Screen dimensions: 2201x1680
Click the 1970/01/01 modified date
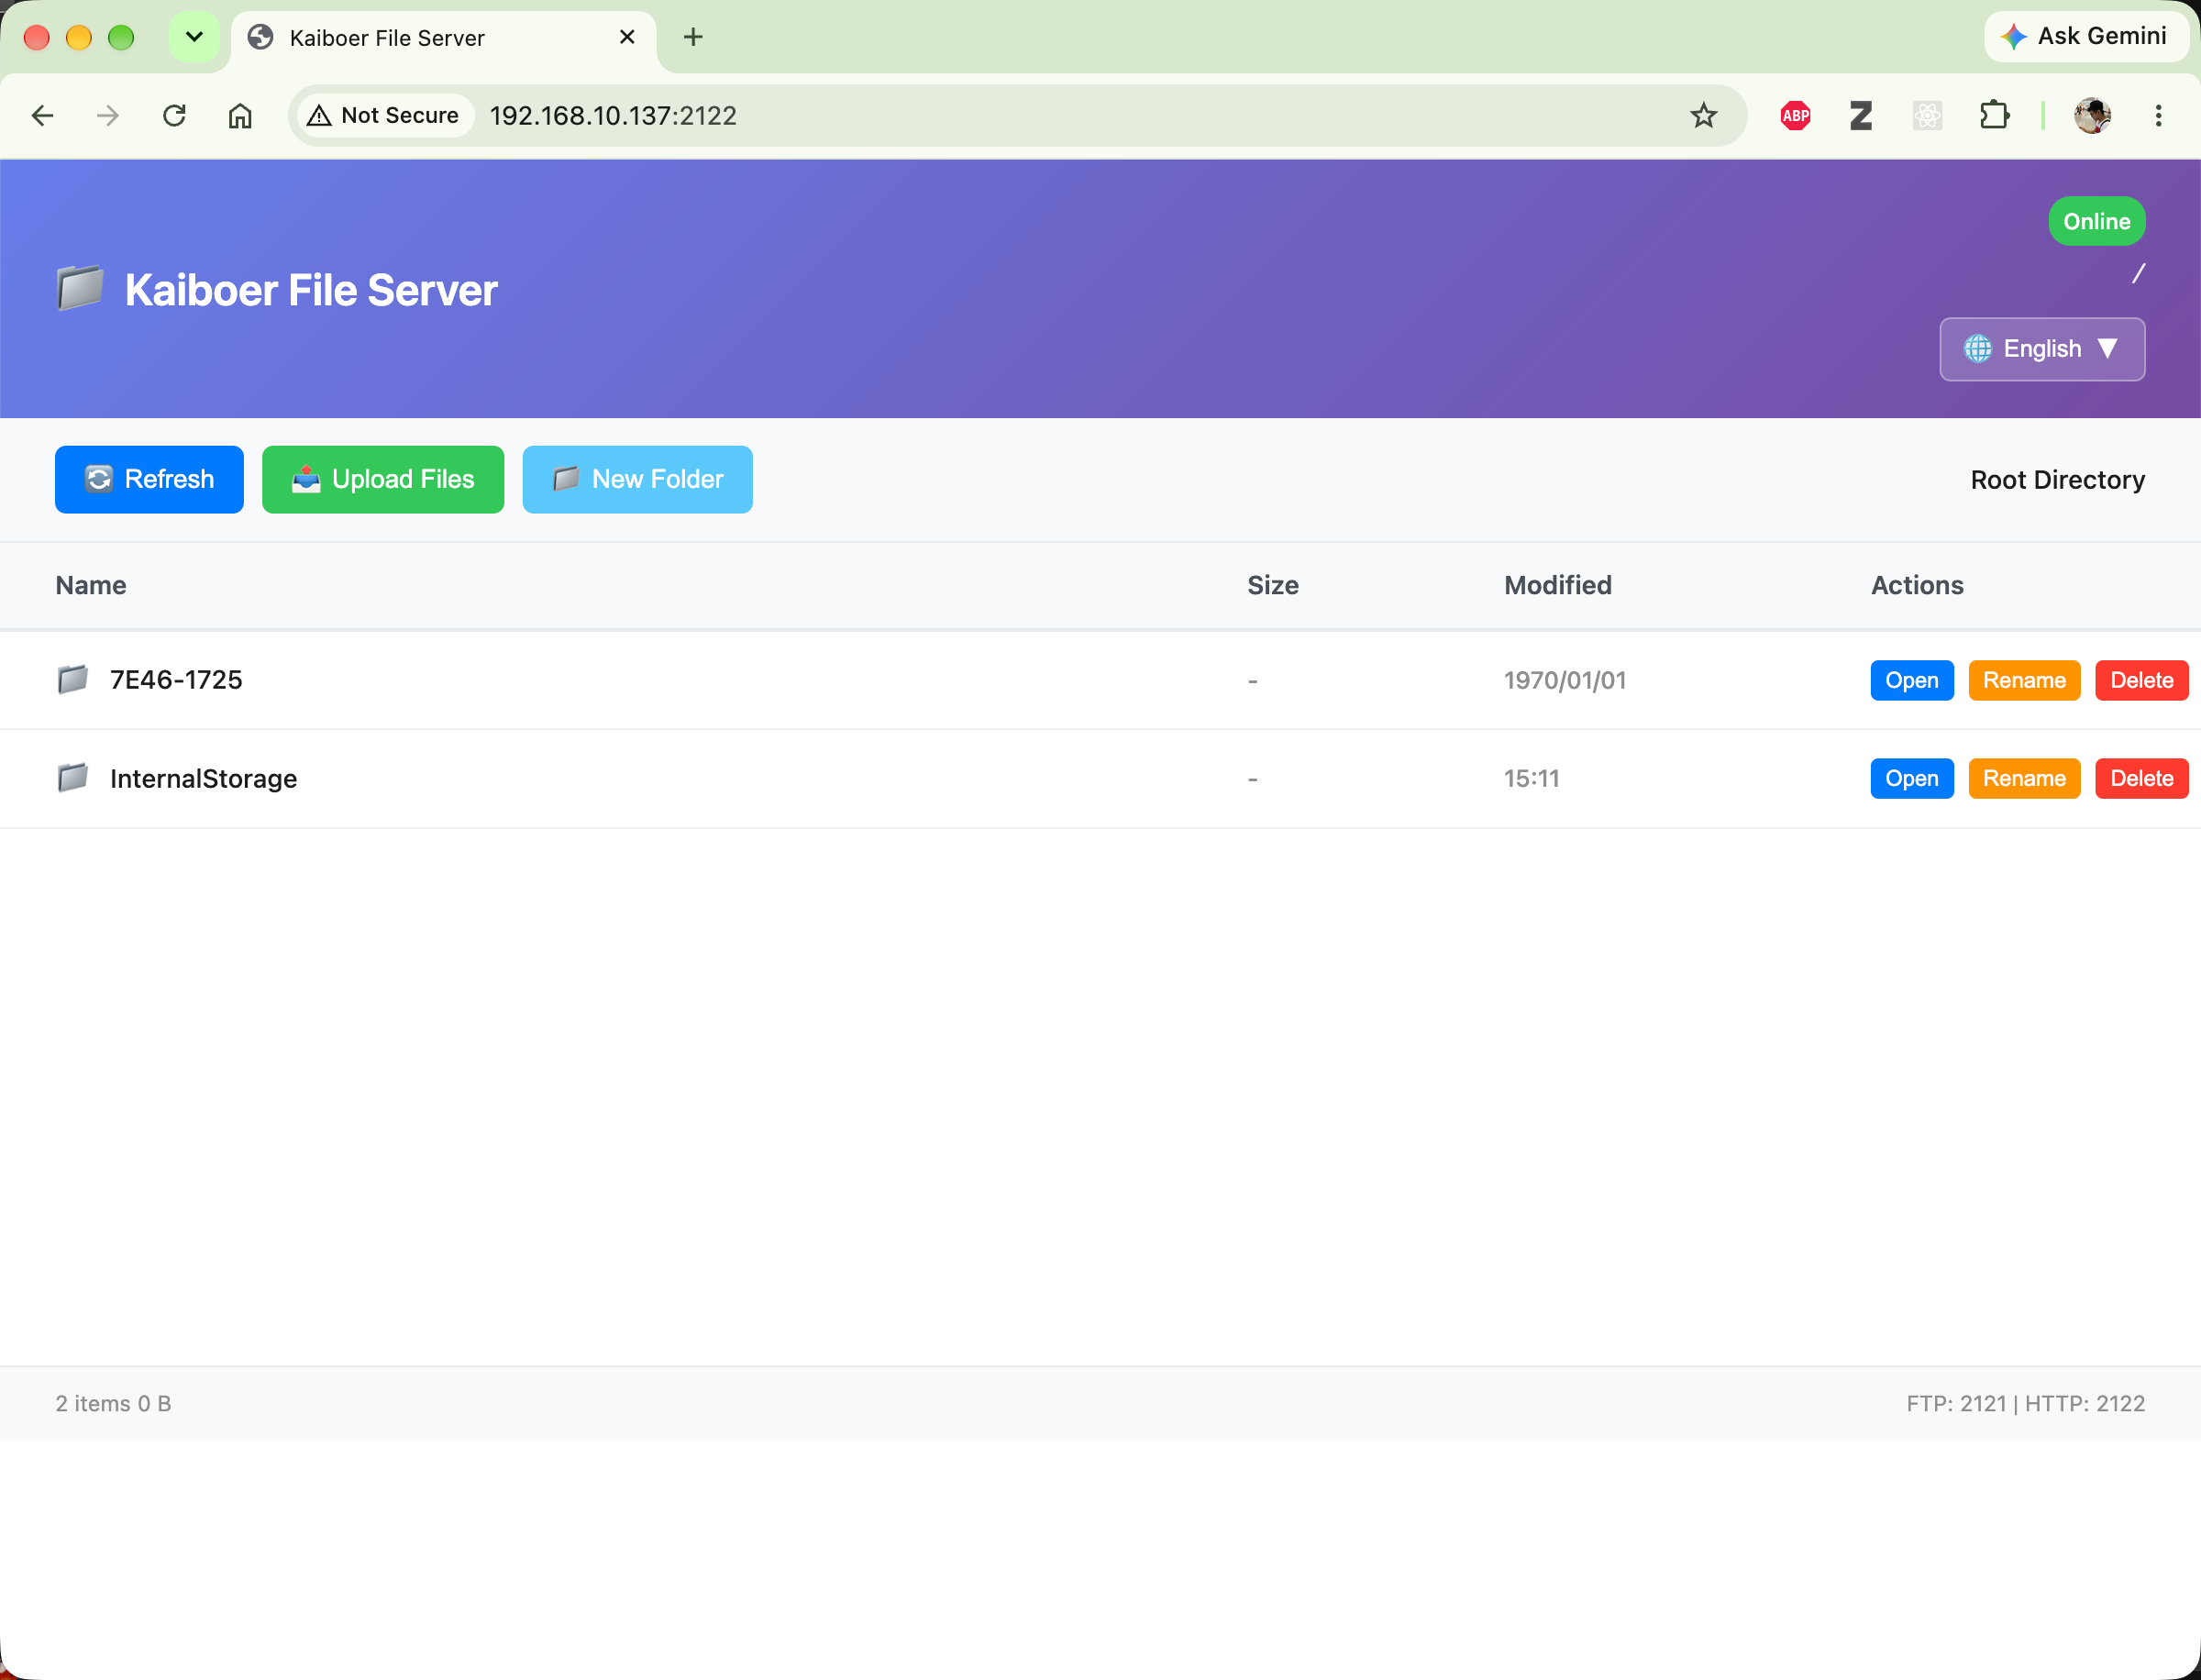1564,681
